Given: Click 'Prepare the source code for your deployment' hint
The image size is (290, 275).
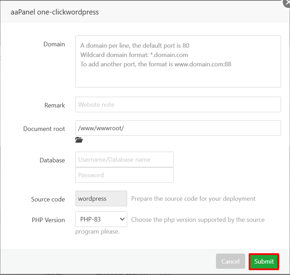Looking at the screenshot, I should click(x=193, y=199).
